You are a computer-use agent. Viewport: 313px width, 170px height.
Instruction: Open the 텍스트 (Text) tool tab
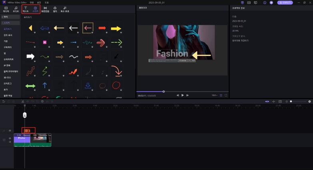coord(26,9)
